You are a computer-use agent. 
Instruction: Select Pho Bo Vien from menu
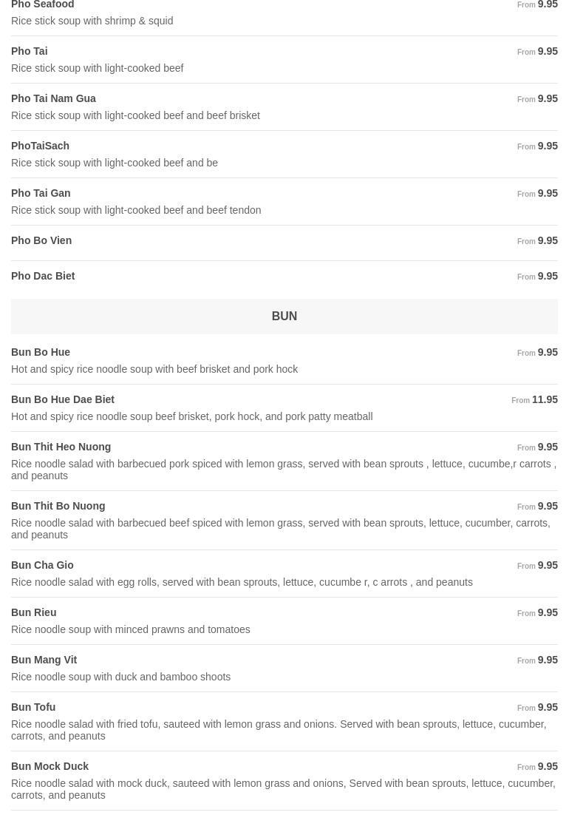41,240
